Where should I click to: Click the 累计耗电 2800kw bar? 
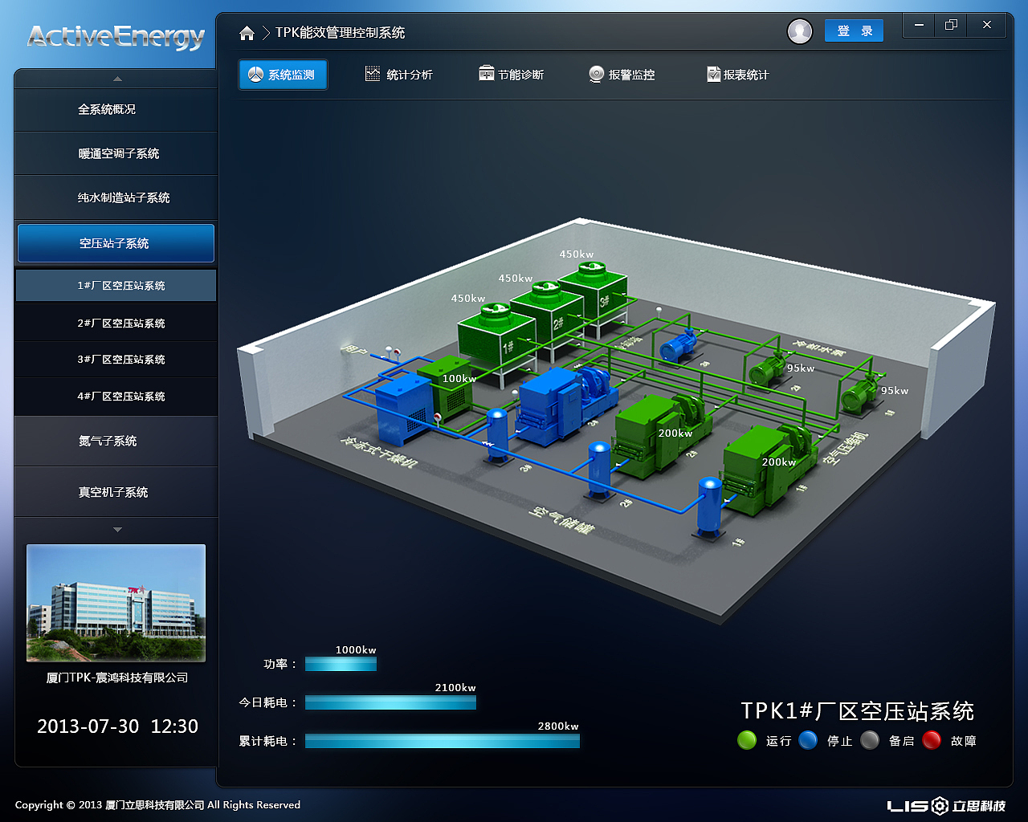[x=442, y=741]
